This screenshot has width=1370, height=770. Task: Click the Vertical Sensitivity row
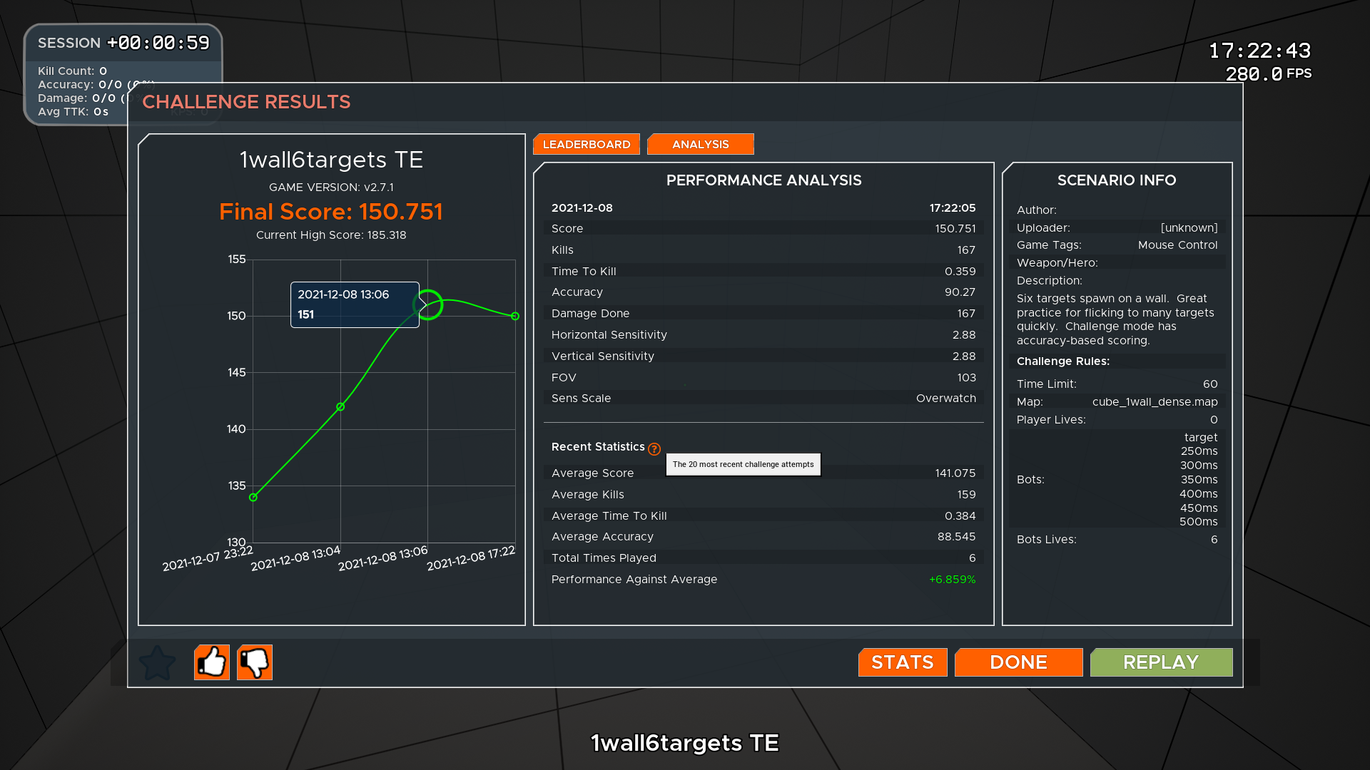click(763, 356)
